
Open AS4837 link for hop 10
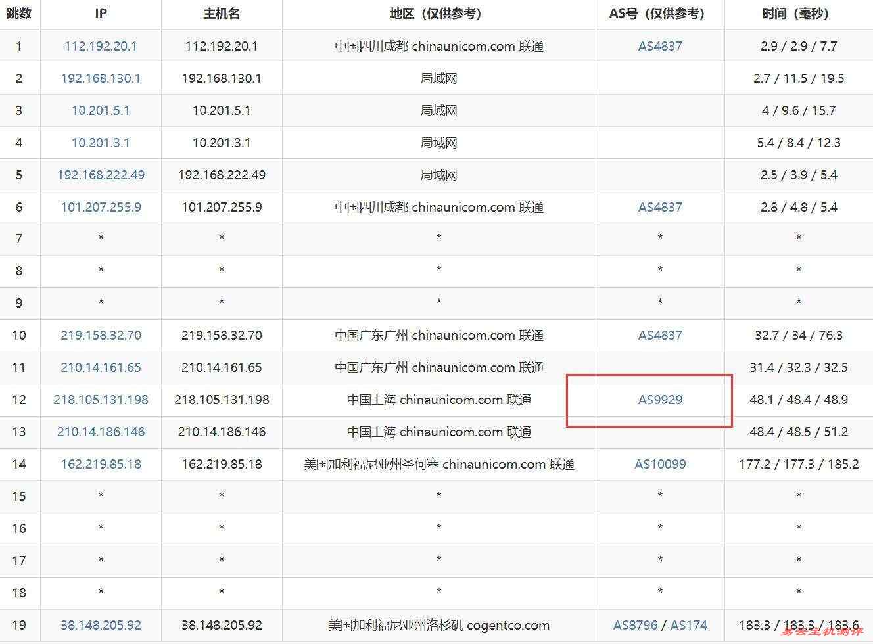[659, 335]
